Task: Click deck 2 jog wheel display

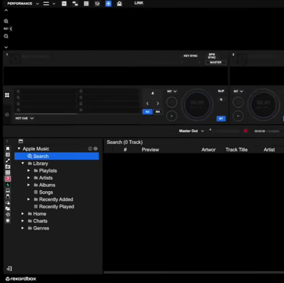Action: [x=264, y=105]
